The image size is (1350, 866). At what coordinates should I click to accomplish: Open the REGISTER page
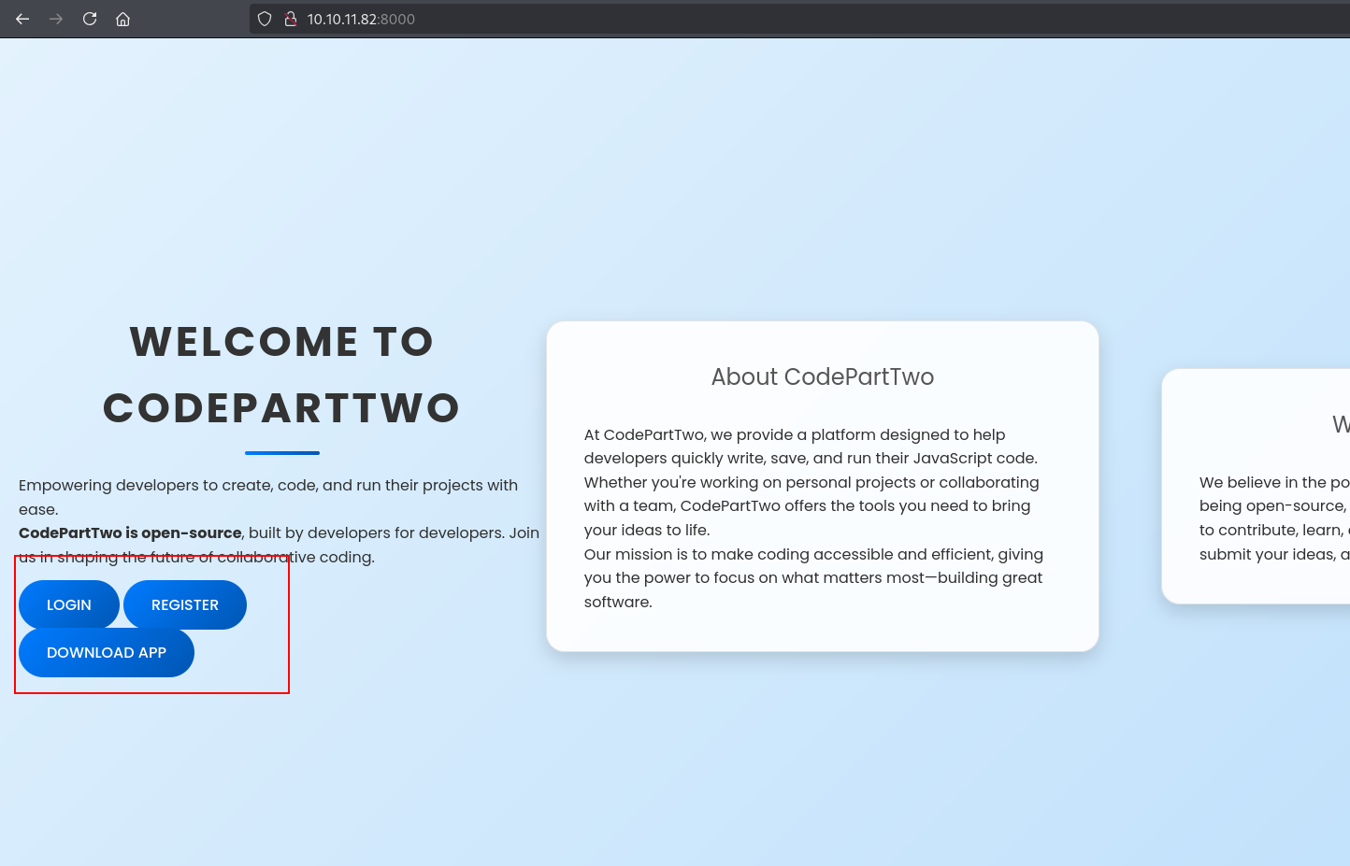[x=184, y=604]
